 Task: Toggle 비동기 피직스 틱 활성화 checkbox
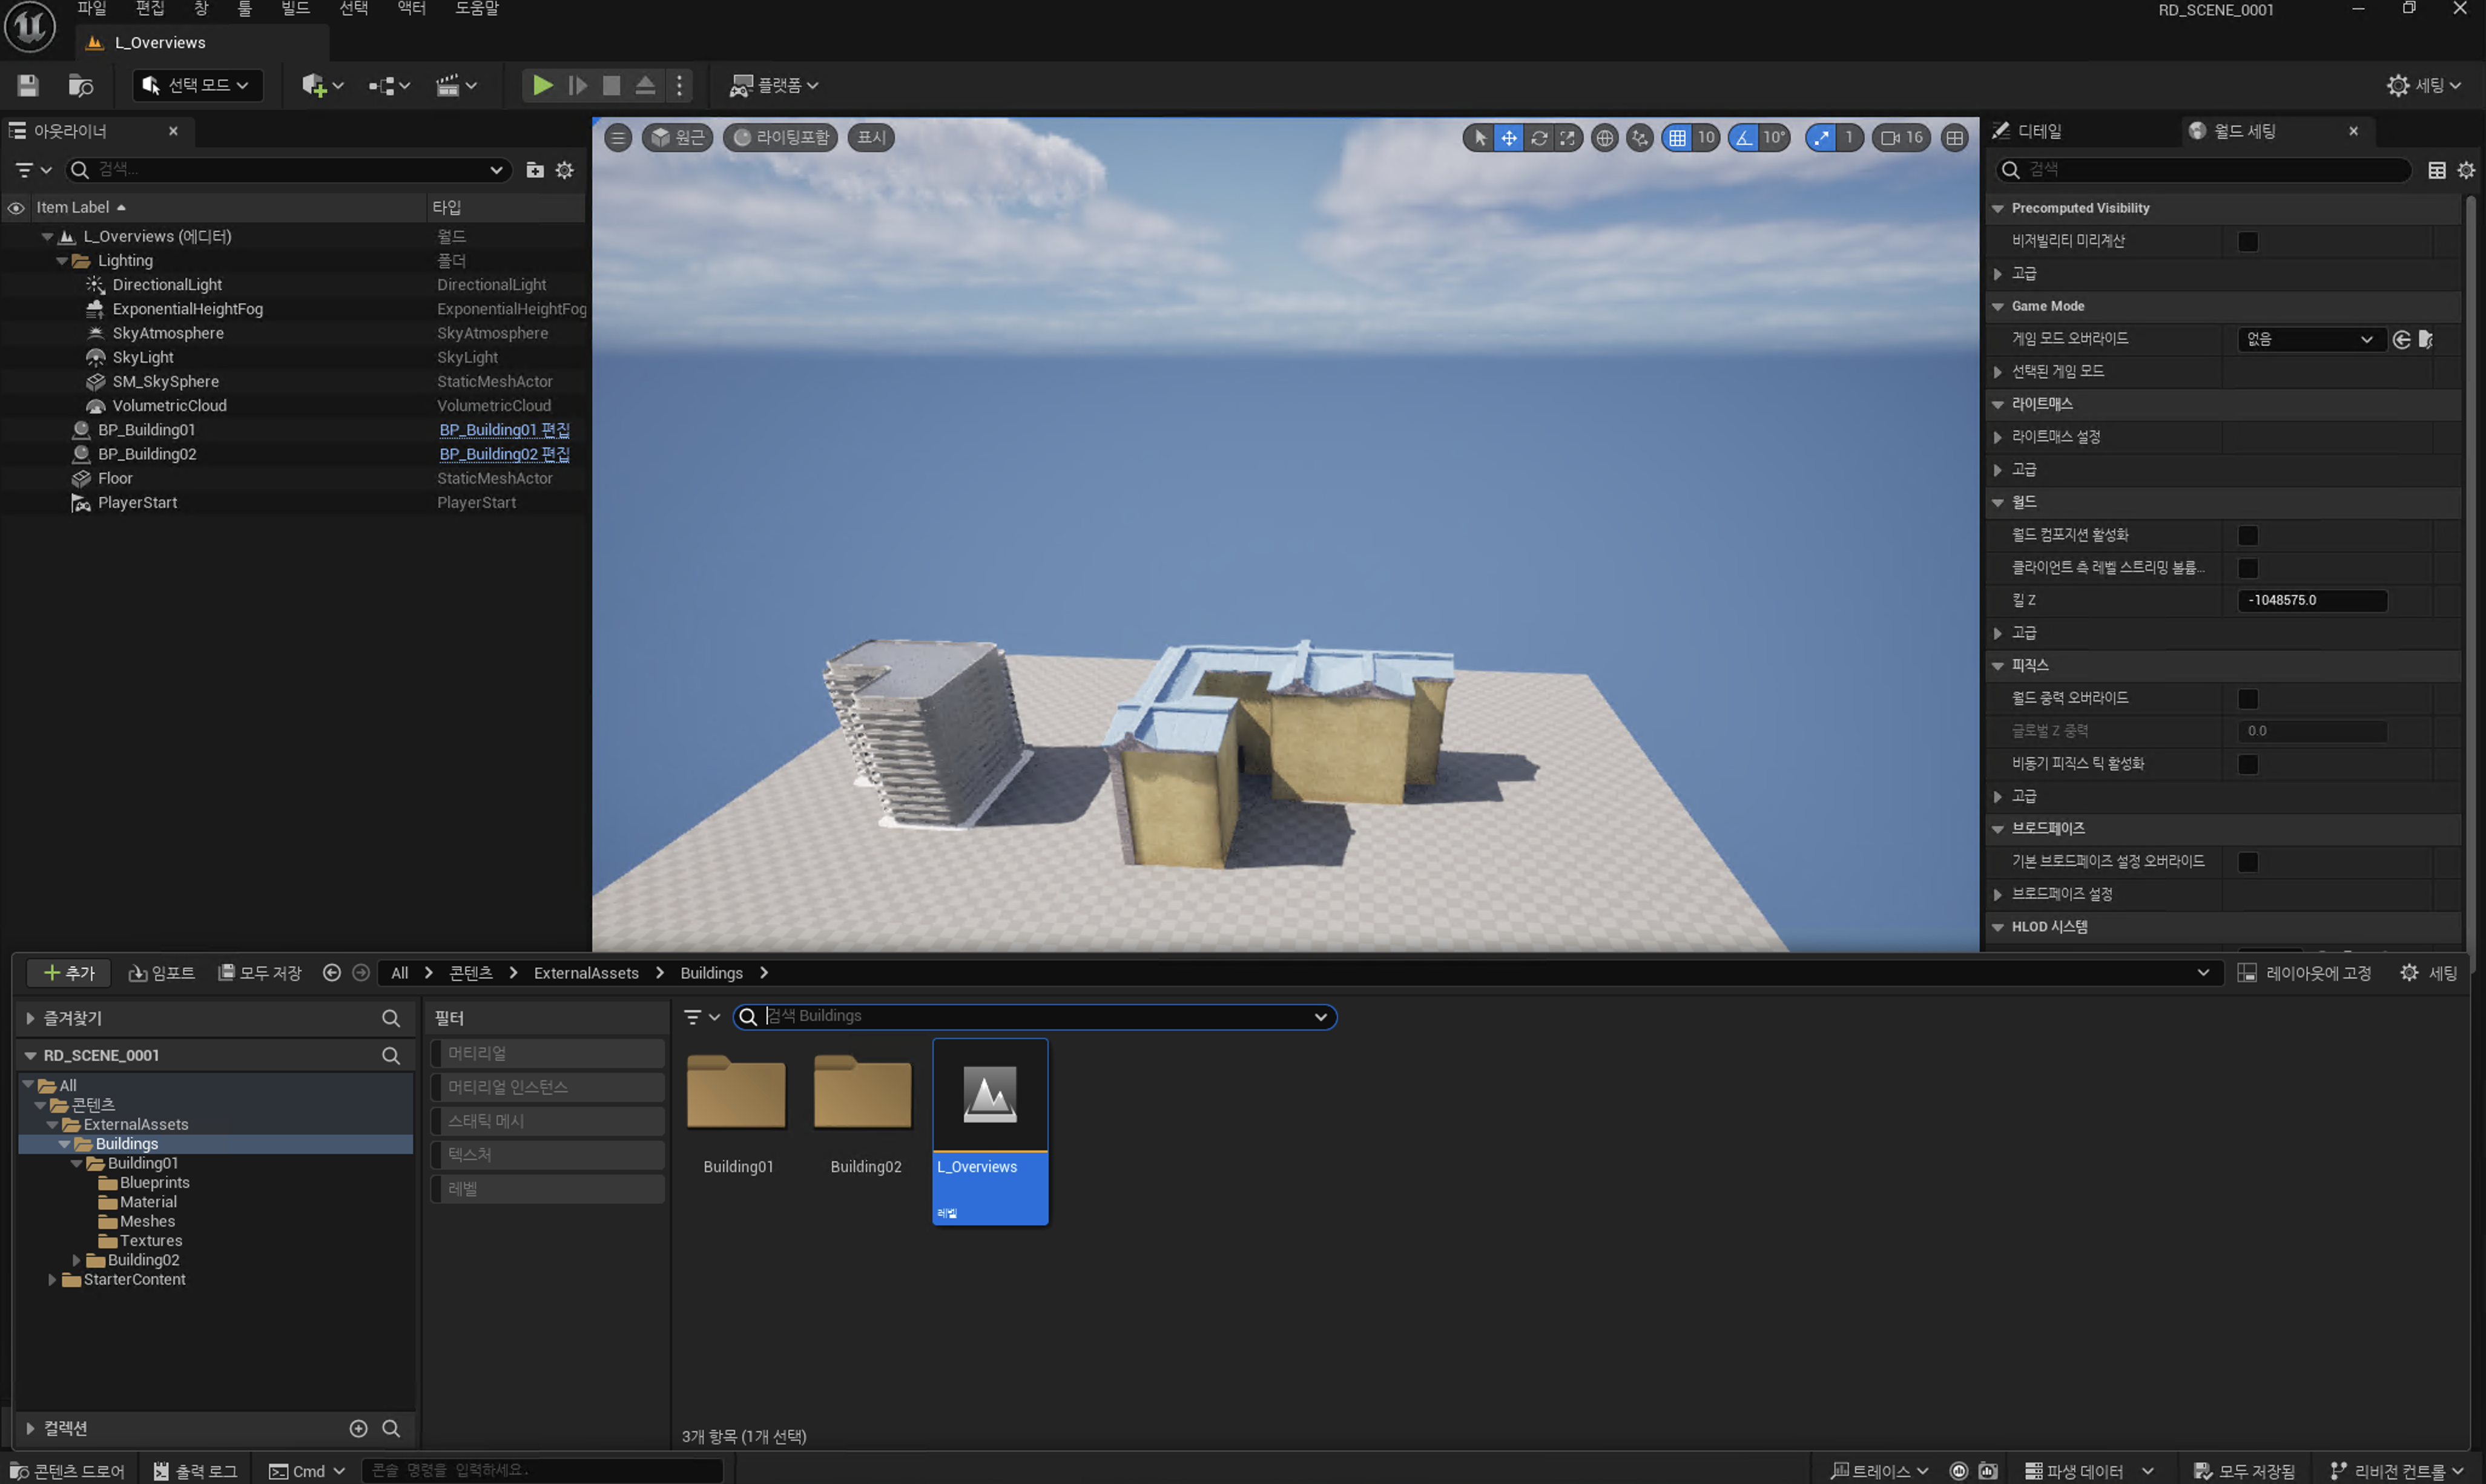coord(2247,764)
